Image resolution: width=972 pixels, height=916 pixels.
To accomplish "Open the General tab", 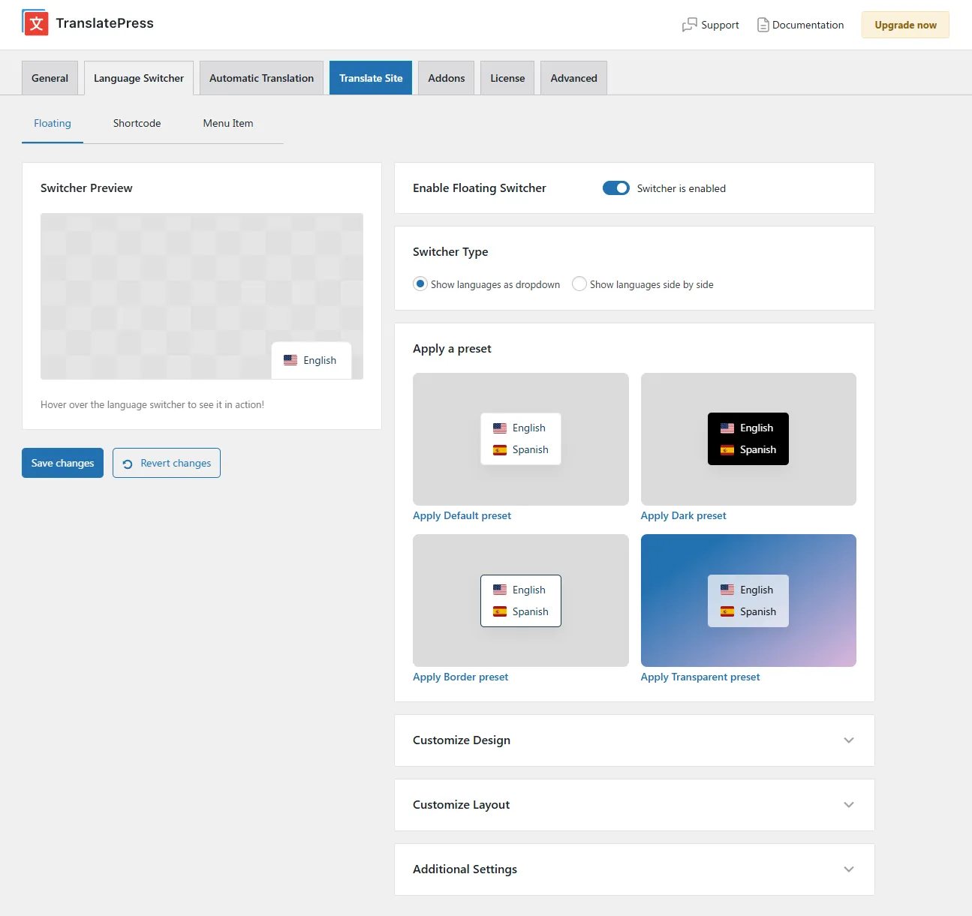I will pyautogui.click(x=50, y=78).
